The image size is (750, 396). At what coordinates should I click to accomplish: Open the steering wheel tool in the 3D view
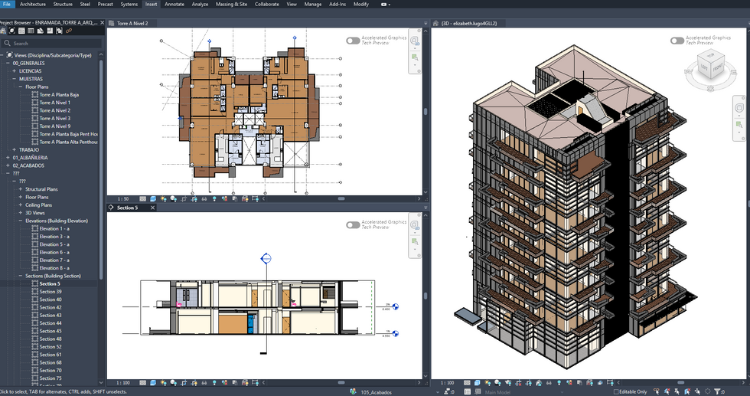coord(739,108)
